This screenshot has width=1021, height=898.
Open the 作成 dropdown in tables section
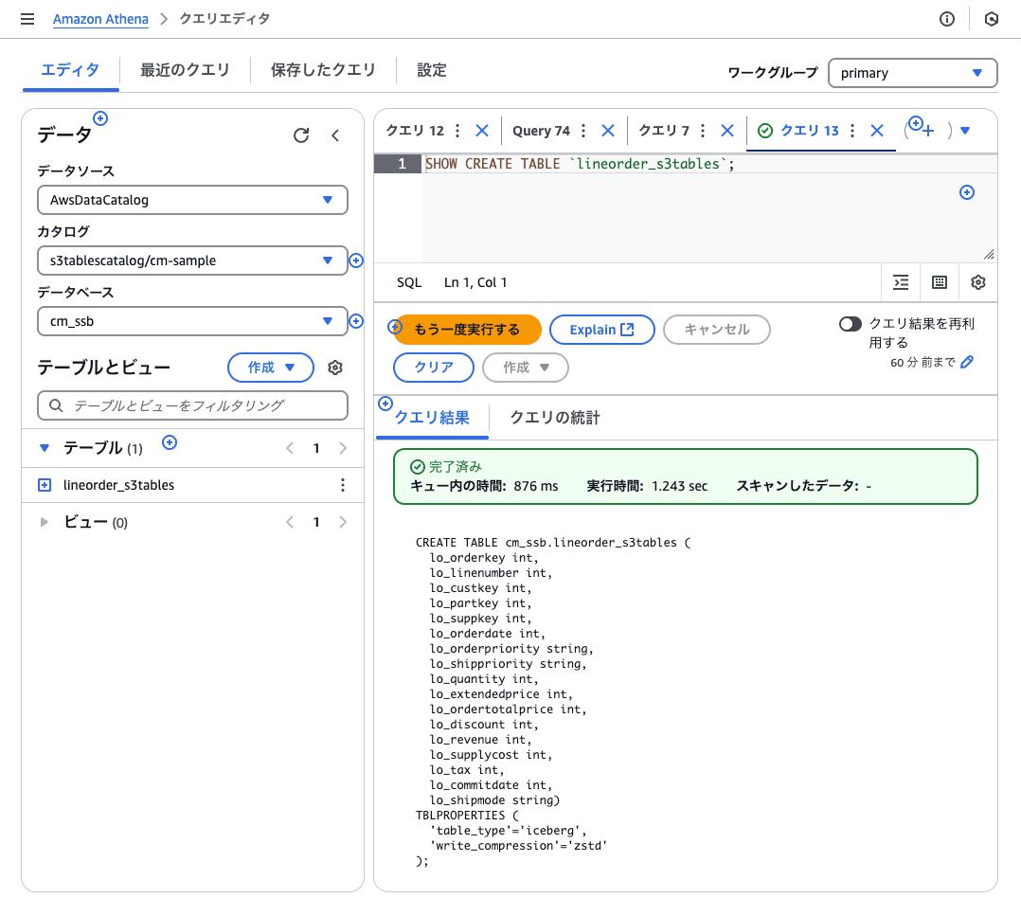[271, 368]
